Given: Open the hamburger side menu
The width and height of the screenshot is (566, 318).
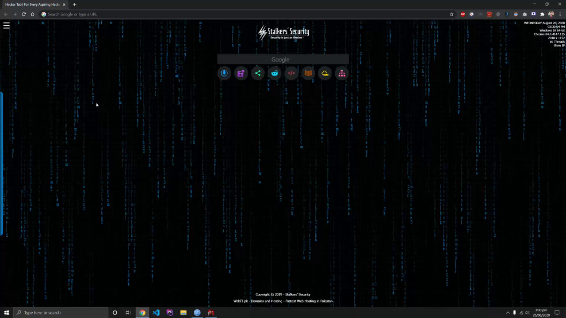Looking at the screenshot, I should click(7, 26).
